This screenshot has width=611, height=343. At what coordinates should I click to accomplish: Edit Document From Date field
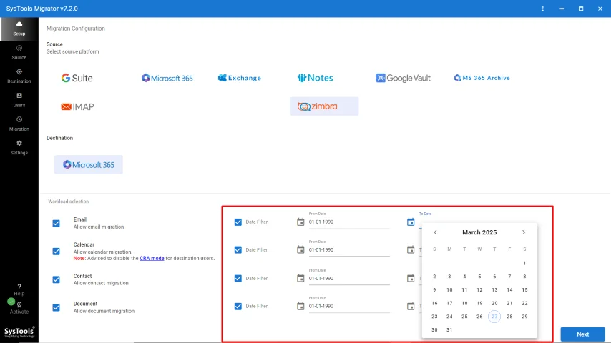click(349, 306)
